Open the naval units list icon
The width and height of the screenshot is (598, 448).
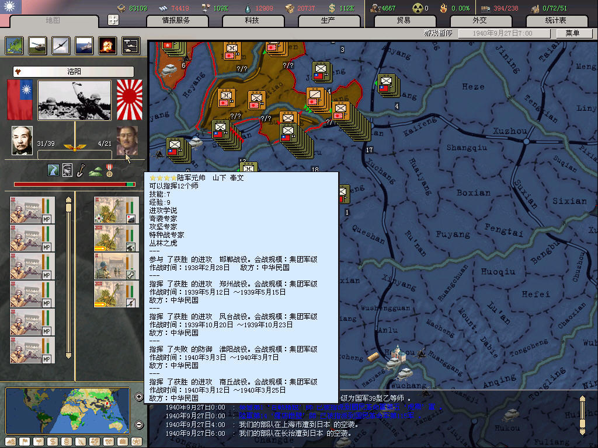84,45
